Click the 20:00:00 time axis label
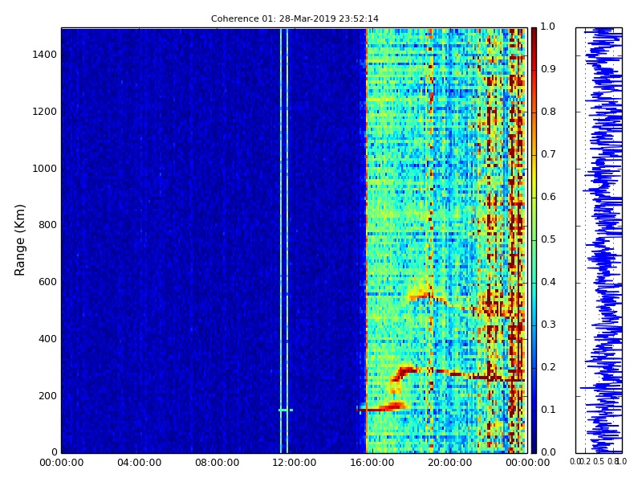Viewport: 642px width, 482px height. point(450,463)
